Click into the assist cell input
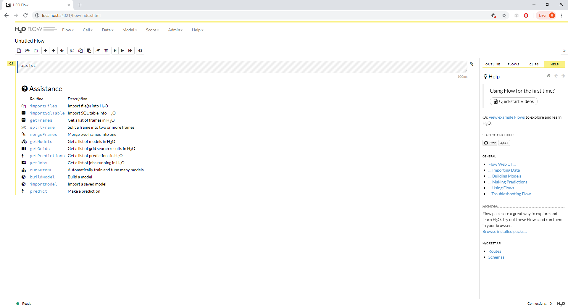Screen dimensions: 568x308 pyautogui.click(x=242, y=67)
